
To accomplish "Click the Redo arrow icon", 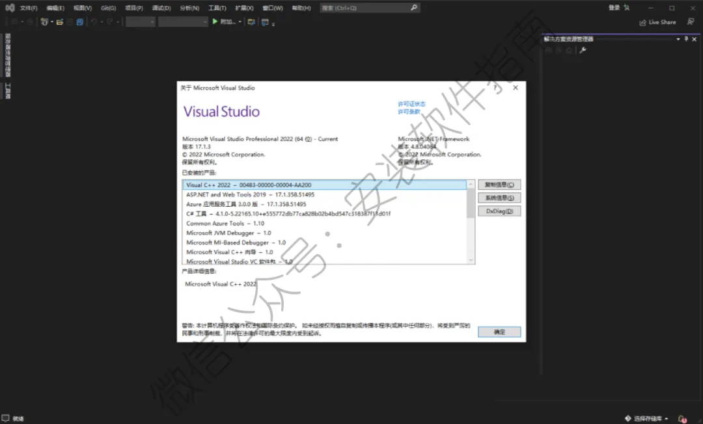I will [x=110, y=21].
